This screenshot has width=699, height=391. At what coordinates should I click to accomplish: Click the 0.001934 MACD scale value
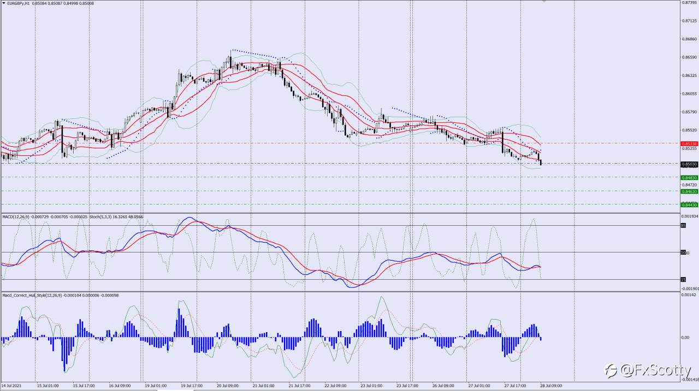pos(690,216)
